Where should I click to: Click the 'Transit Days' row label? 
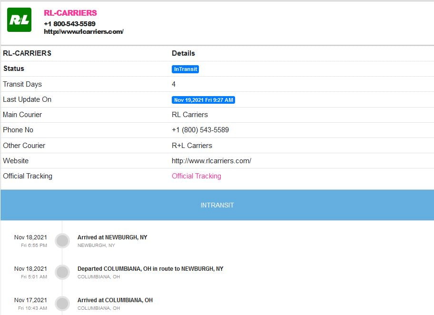click(22, 84)
